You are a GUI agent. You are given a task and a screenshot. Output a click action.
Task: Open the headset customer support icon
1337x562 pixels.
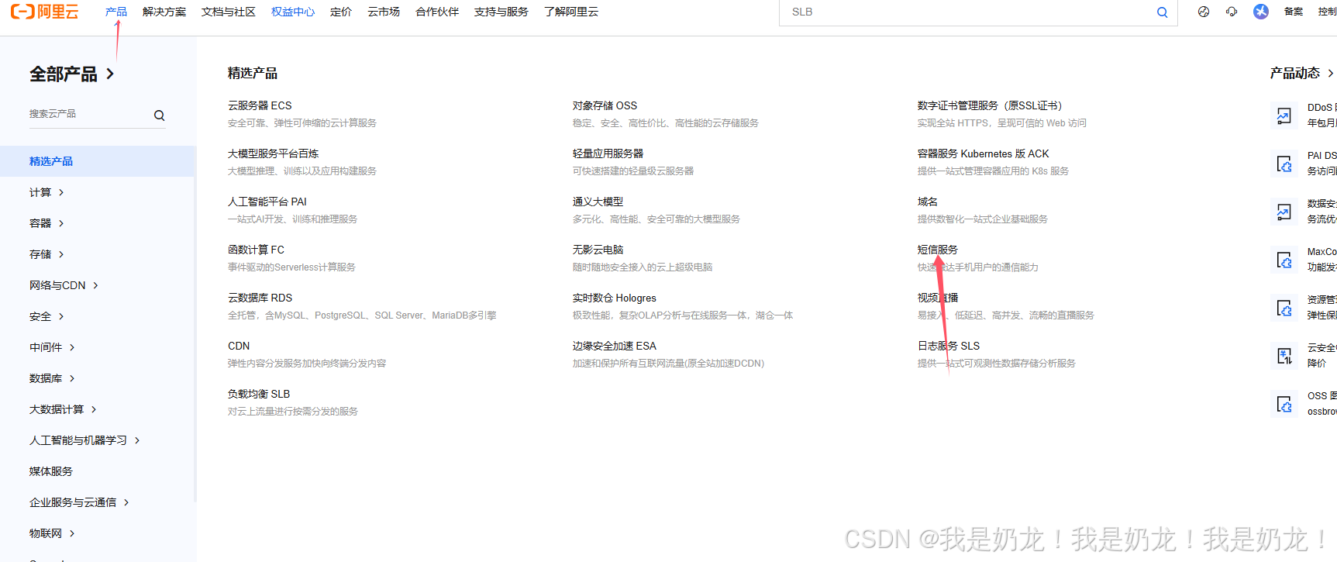[1232, 12]
